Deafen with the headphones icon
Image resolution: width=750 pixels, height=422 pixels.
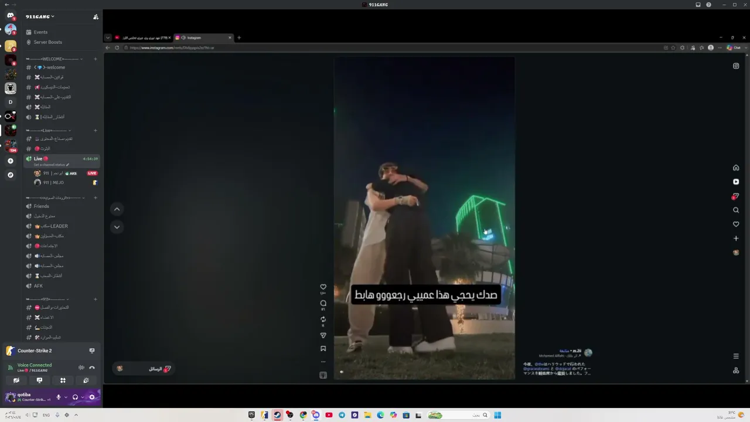75,397
